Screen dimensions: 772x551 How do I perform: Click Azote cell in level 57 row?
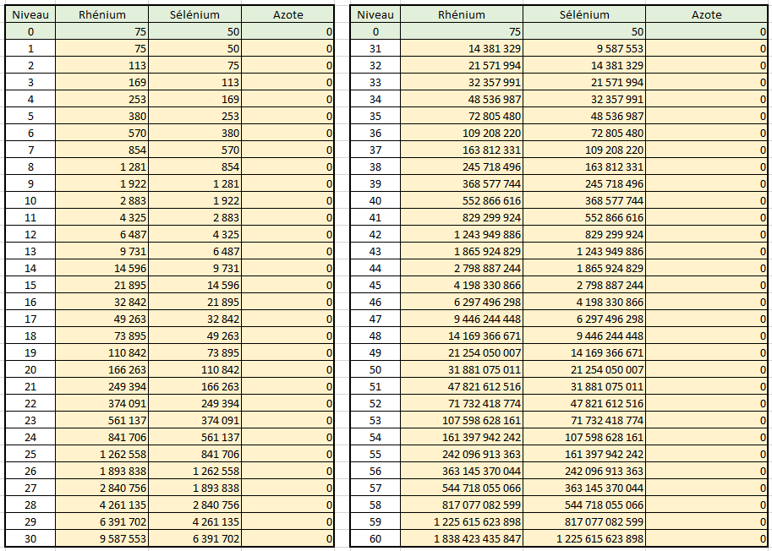pyautogui.click(x=706, y=488)
